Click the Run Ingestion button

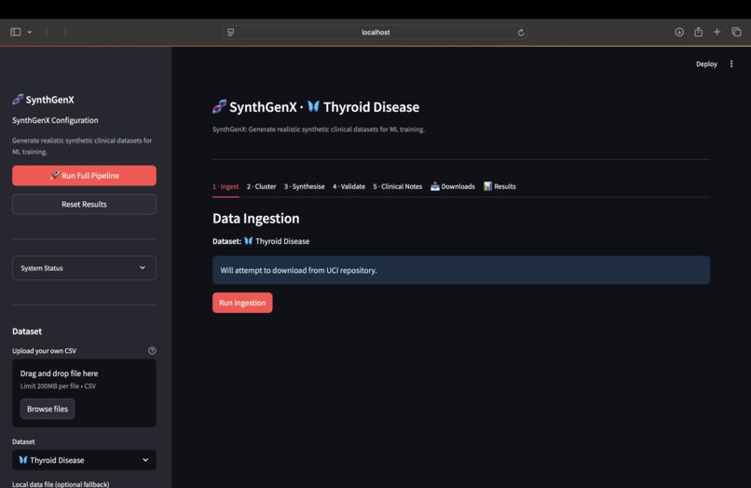242,304
